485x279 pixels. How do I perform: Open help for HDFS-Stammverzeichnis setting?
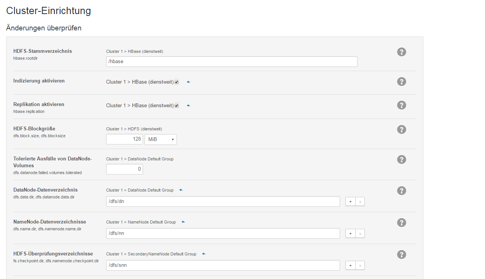[401, 52]
